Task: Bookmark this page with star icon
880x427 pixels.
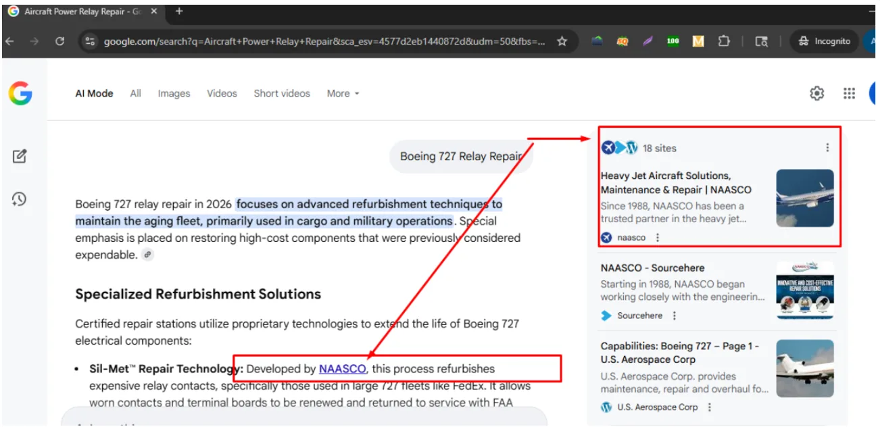Action: coord(562,41)
